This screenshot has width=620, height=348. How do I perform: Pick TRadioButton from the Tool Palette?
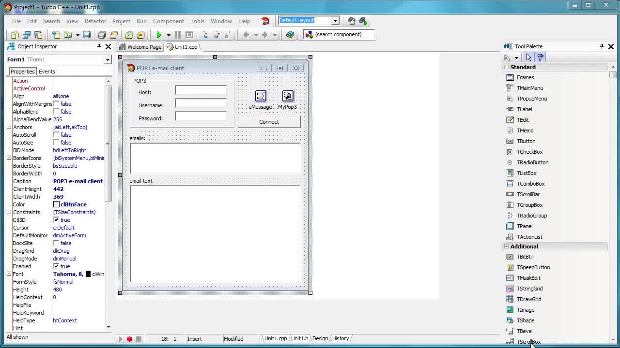(527, 162)
